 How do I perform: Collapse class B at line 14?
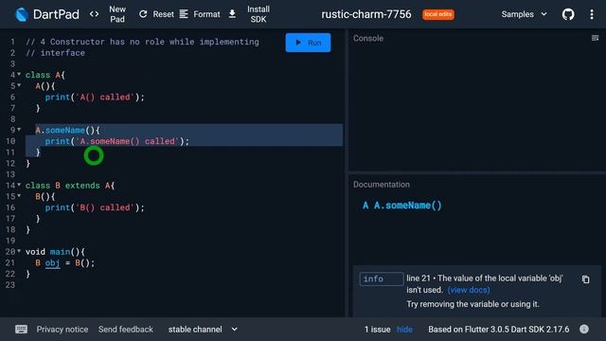pos(19,185)
